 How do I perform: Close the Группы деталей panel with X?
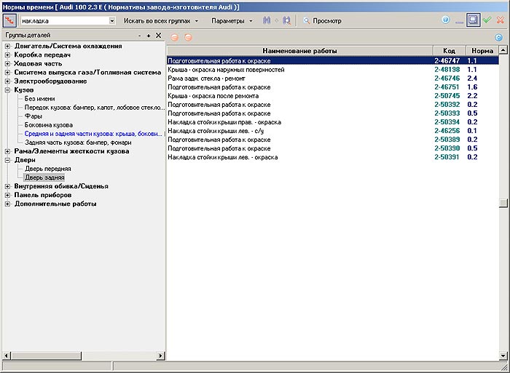158,35
